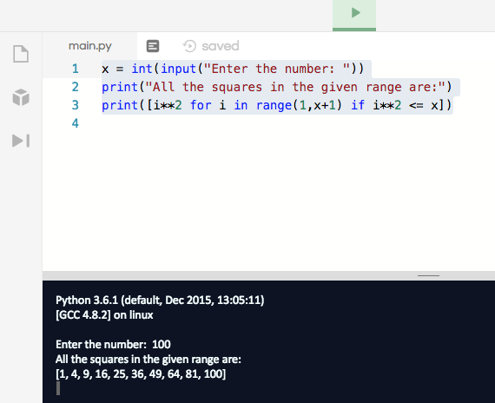Click the resize handle above the console
This screenshot has width=495, height=403.
pos(428,275)
